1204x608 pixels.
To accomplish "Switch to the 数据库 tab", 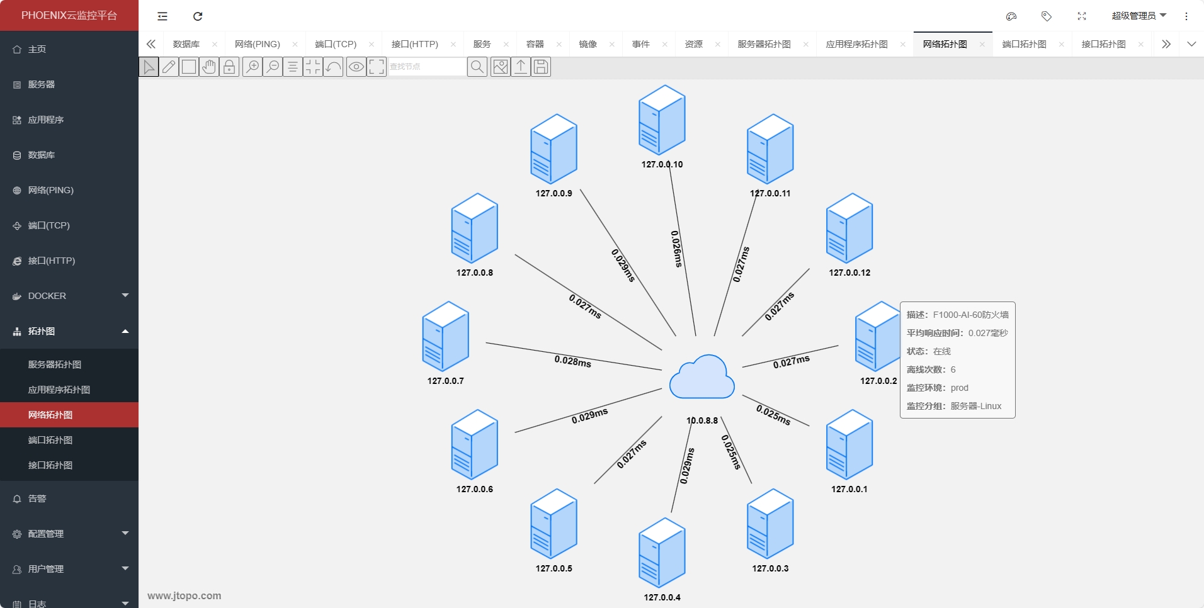I will click(186, 44).
